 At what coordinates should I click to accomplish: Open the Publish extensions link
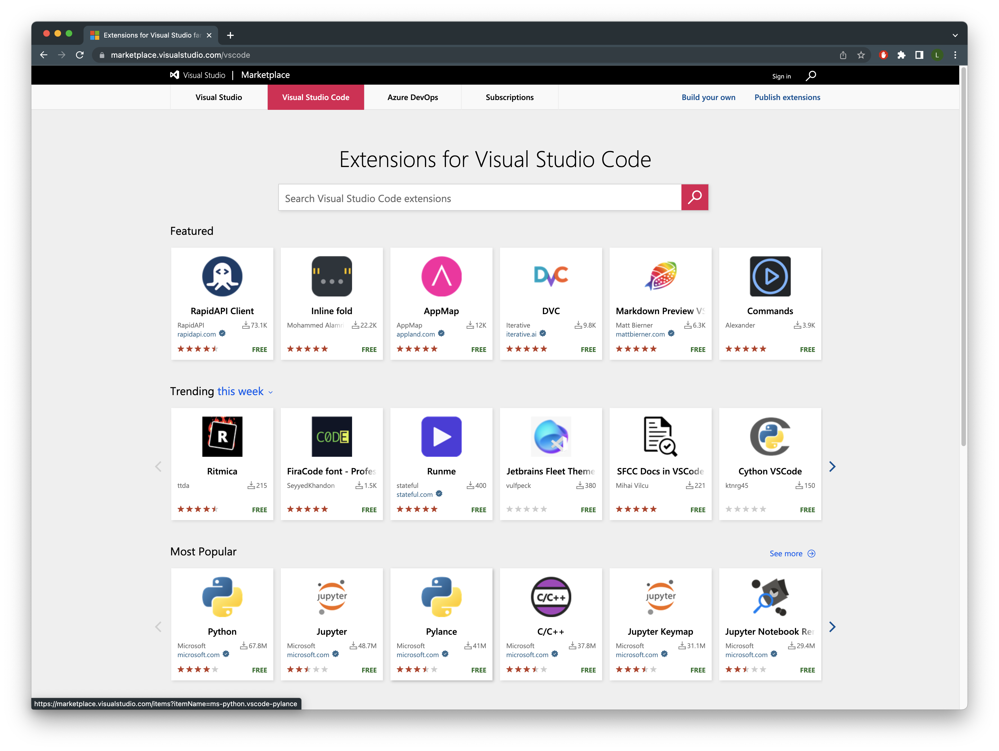[787, 97]
